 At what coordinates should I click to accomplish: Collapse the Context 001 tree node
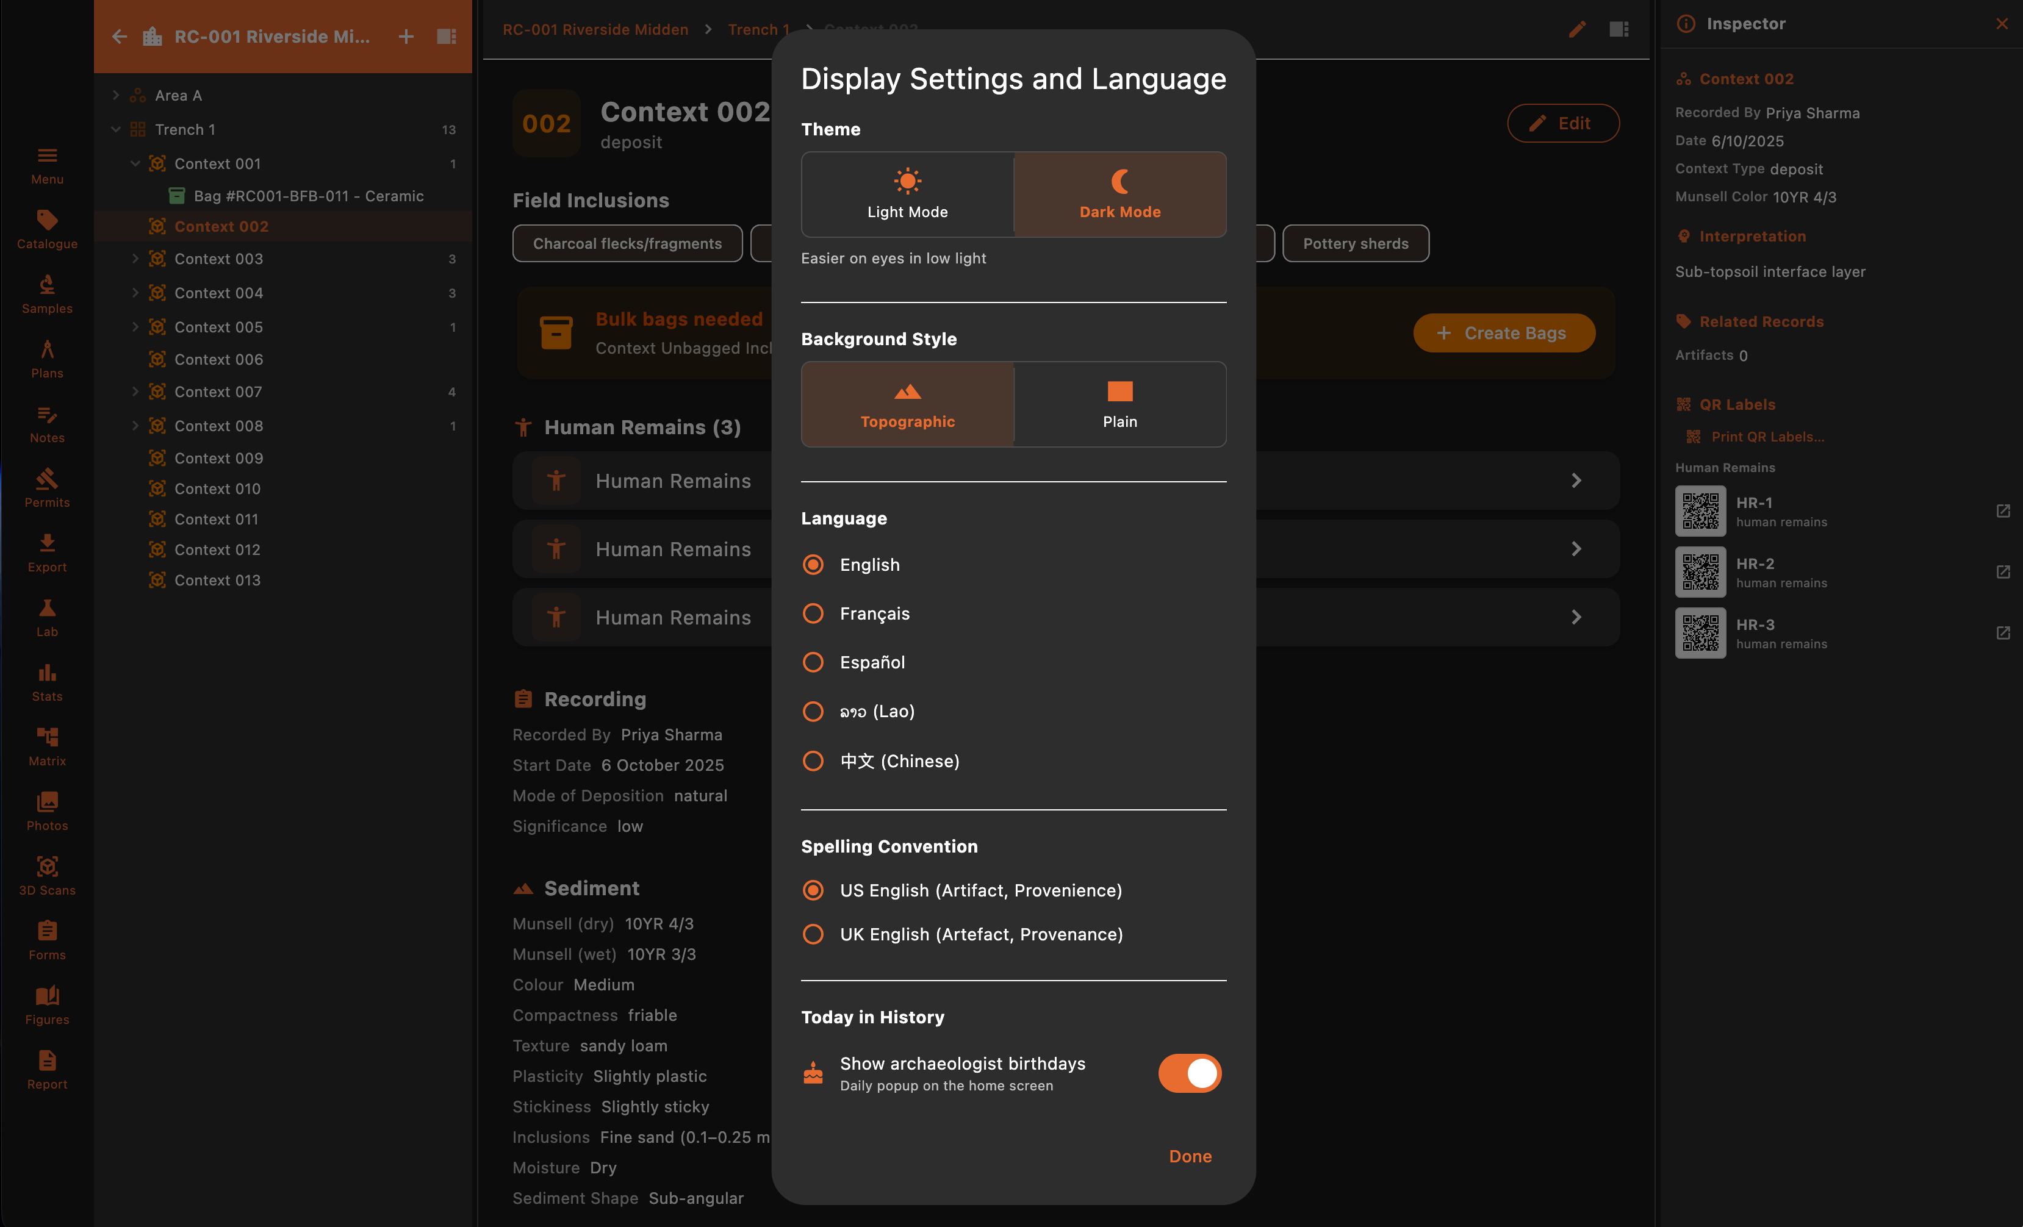click(x=135, y=163)
